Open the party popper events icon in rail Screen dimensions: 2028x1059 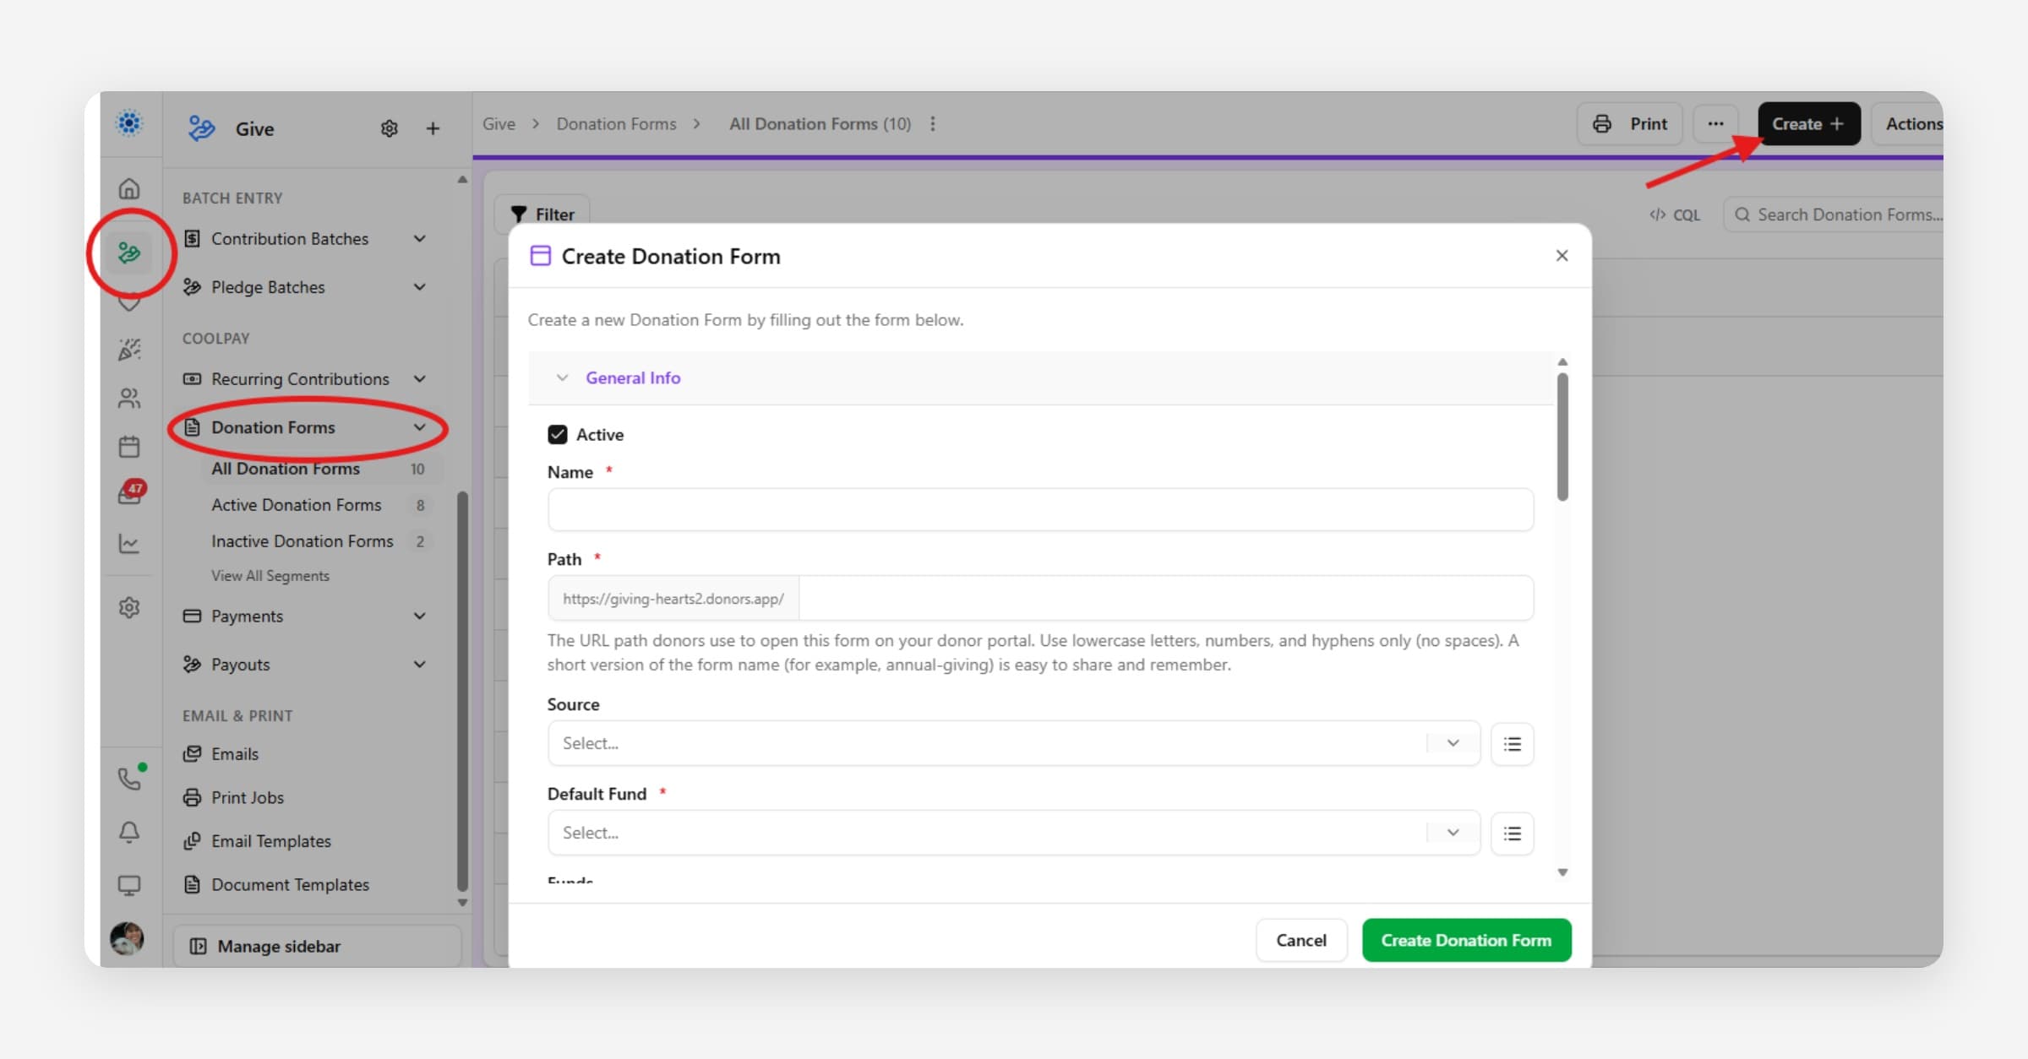tap(129, 349)
